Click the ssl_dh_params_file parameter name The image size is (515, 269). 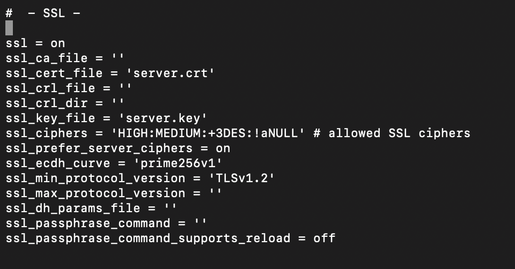coord(73,208)
